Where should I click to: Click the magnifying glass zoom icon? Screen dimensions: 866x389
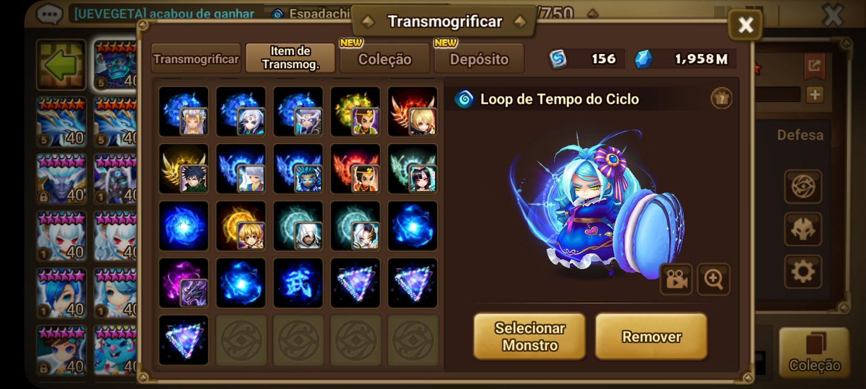713,279
